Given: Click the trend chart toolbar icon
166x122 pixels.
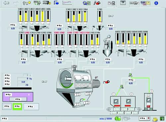Looking at the screenshot, I should (67, 3).
